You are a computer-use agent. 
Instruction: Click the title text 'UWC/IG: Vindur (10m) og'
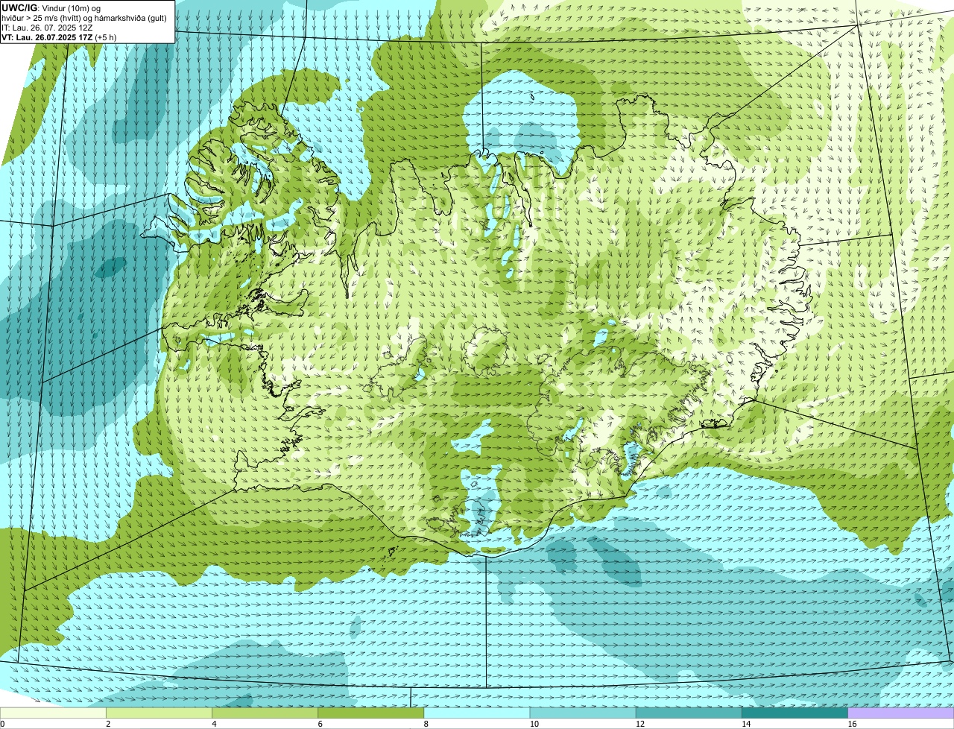pos(51,8)
